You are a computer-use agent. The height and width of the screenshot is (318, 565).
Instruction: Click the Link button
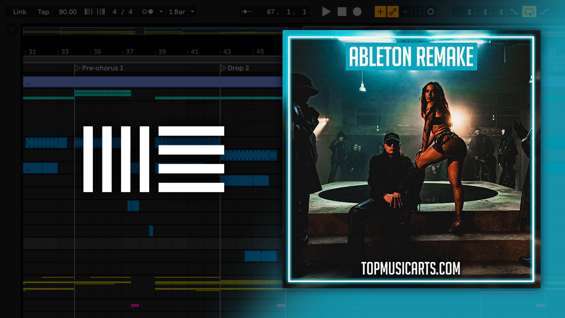click(x=19, y=11)
